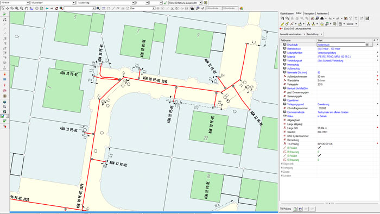Select the zoom in magnifier tool
The height and width of the screenshot is (214, 380).
(17, 8)
